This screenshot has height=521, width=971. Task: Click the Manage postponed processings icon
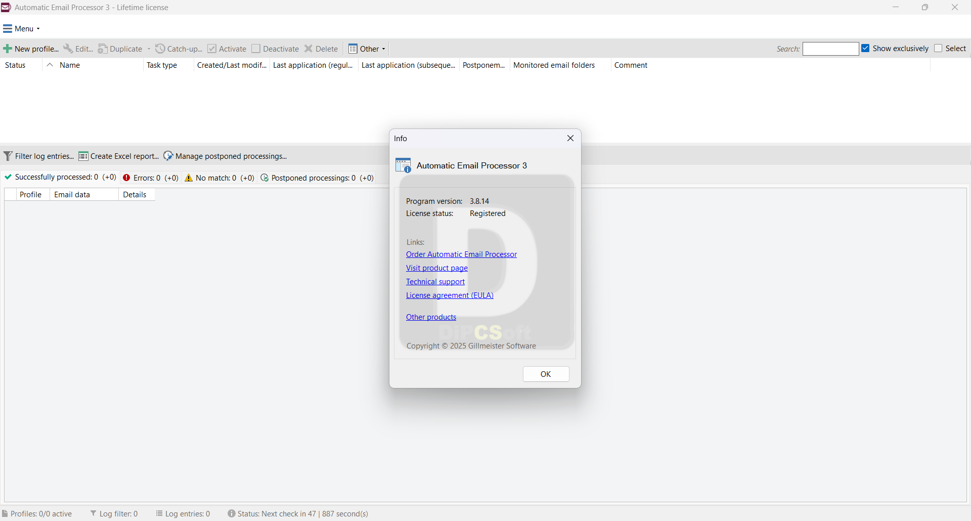(168, 156)
